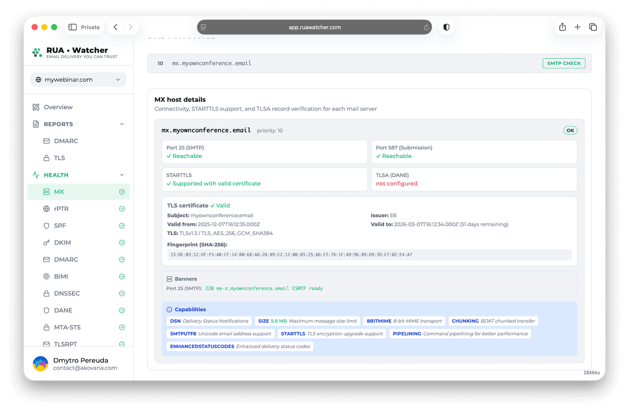Toggle the status indicator next to BIMI
This screenshot has width=629, height=412.
click(121, 276)
